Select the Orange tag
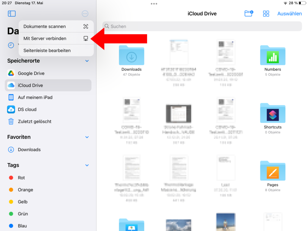The image size is (308, 231). [x=48, y=190]
